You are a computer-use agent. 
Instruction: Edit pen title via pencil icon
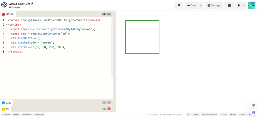pos(32,4)
